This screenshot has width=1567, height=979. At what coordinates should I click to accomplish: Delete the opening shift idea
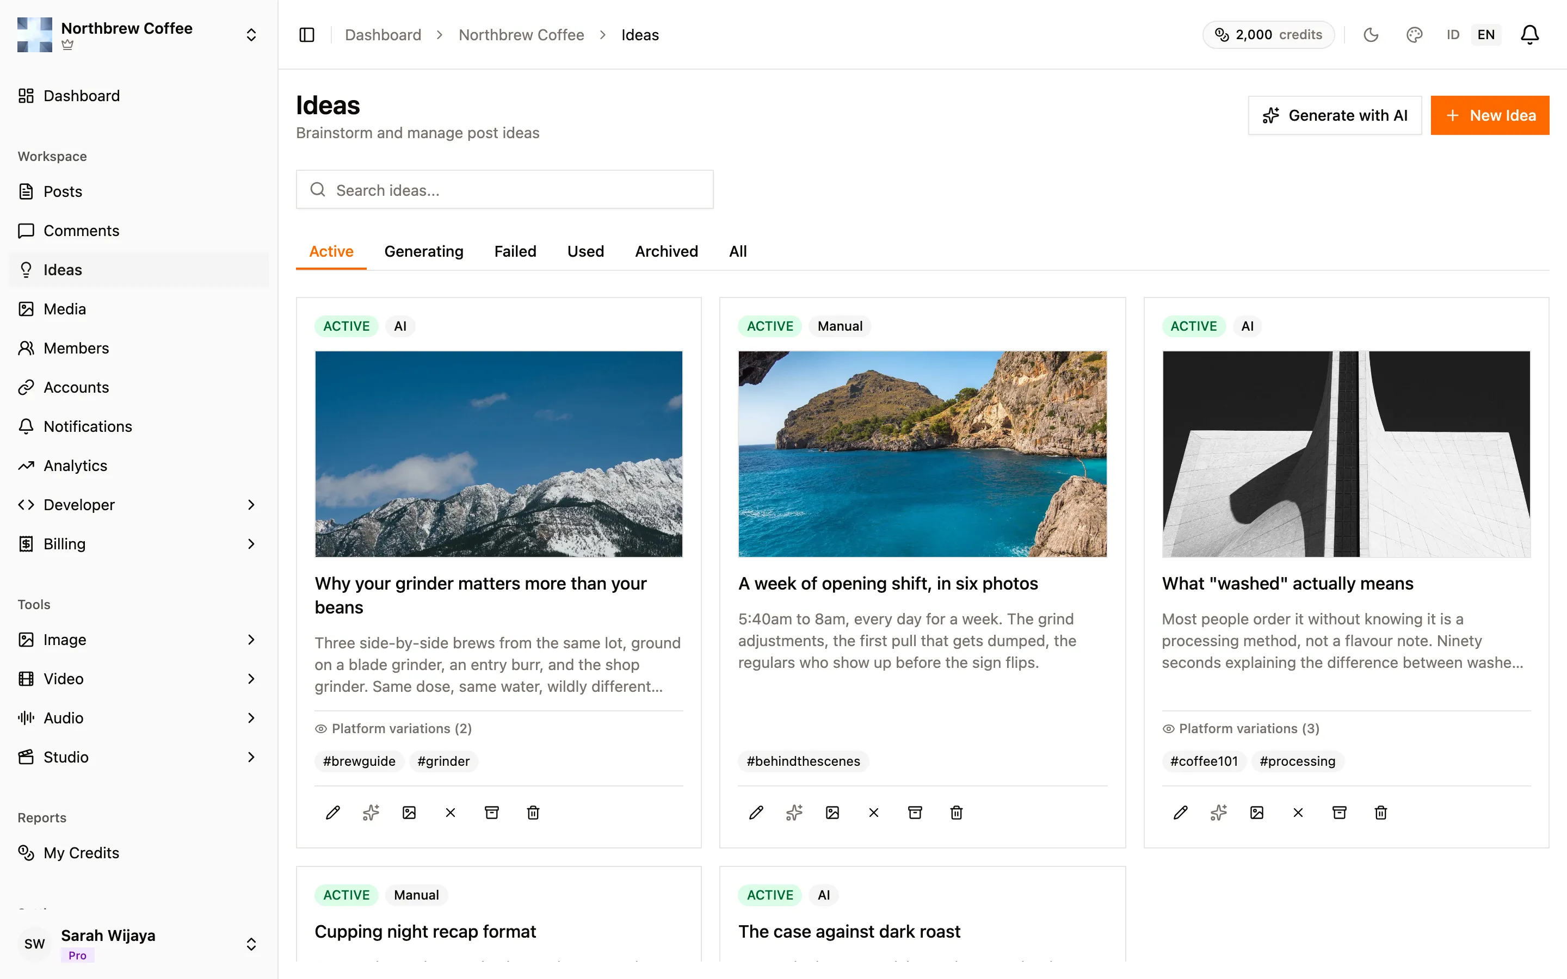(x=957, y=813)
